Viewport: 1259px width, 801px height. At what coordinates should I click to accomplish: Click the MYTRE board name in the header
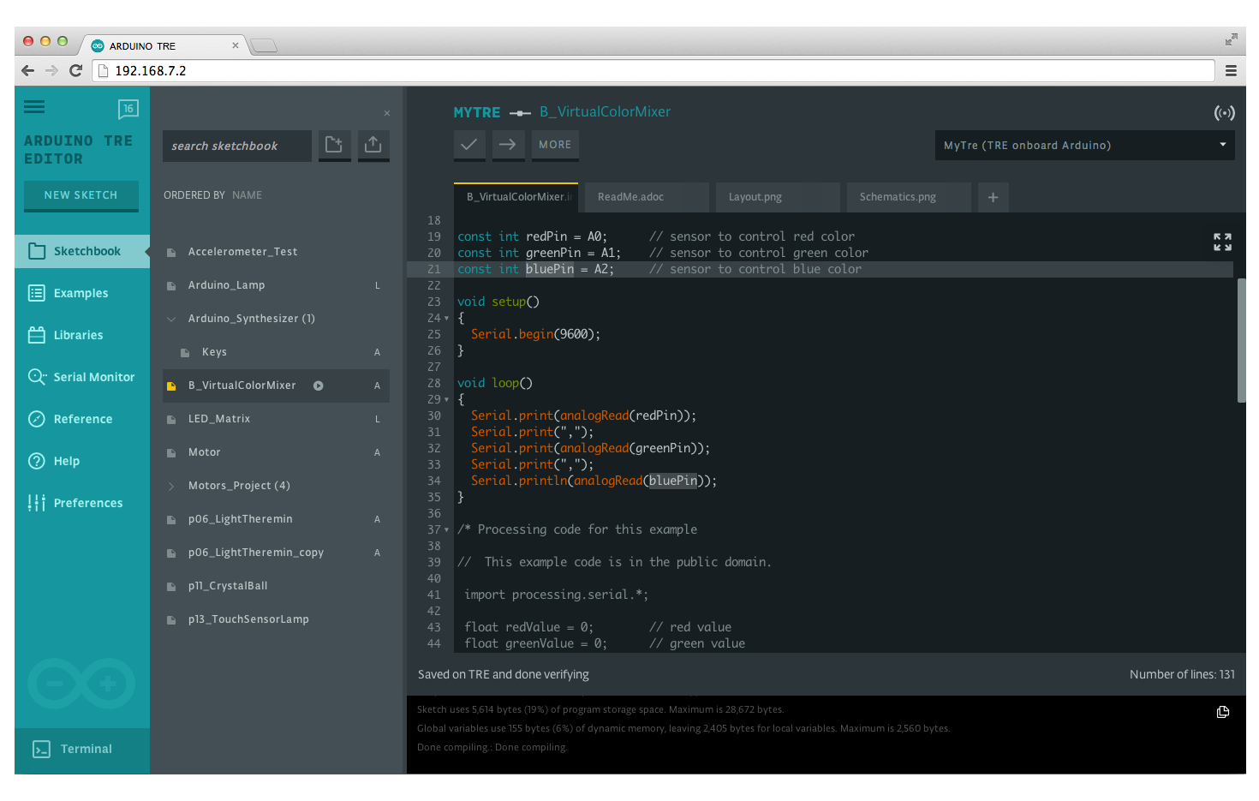pyautogui.click(x=477, y=112)
